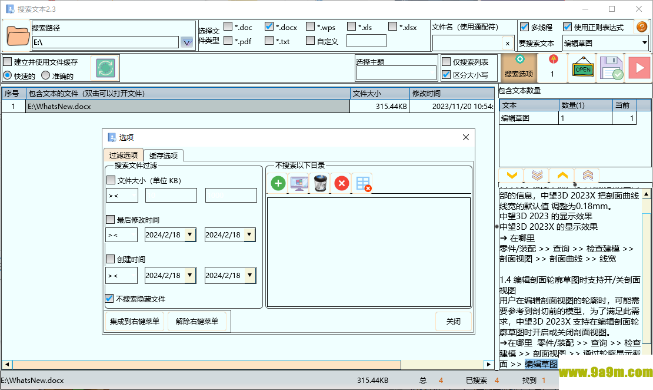Enable the 自定义 custom type checkbox
653x390 pixels.
coord(310,41)
